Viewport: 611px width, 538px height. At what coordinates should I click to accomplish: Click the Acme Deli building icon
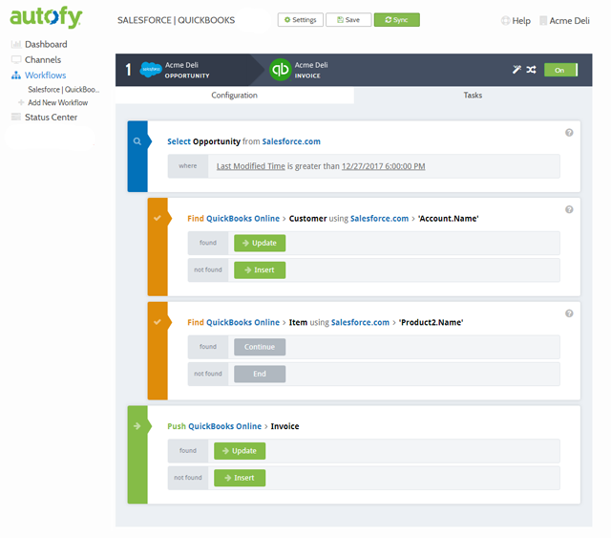pos(543,20)
